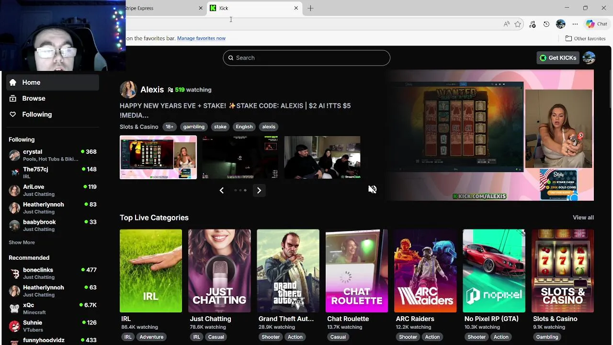
Task: Open the Slots & Casino category link under Alexis
Action: click(x=139, y=127)
